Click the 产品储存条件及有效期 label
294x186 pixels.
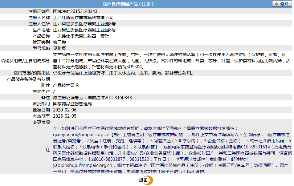28,79
